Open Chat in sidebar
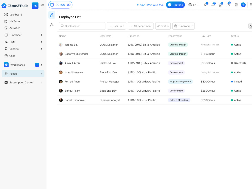This screenshot has width=252, height=189. point(12,56)
